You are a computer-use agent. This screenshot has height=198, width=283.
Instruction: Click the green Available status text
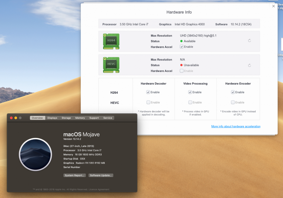click(190, 41)
